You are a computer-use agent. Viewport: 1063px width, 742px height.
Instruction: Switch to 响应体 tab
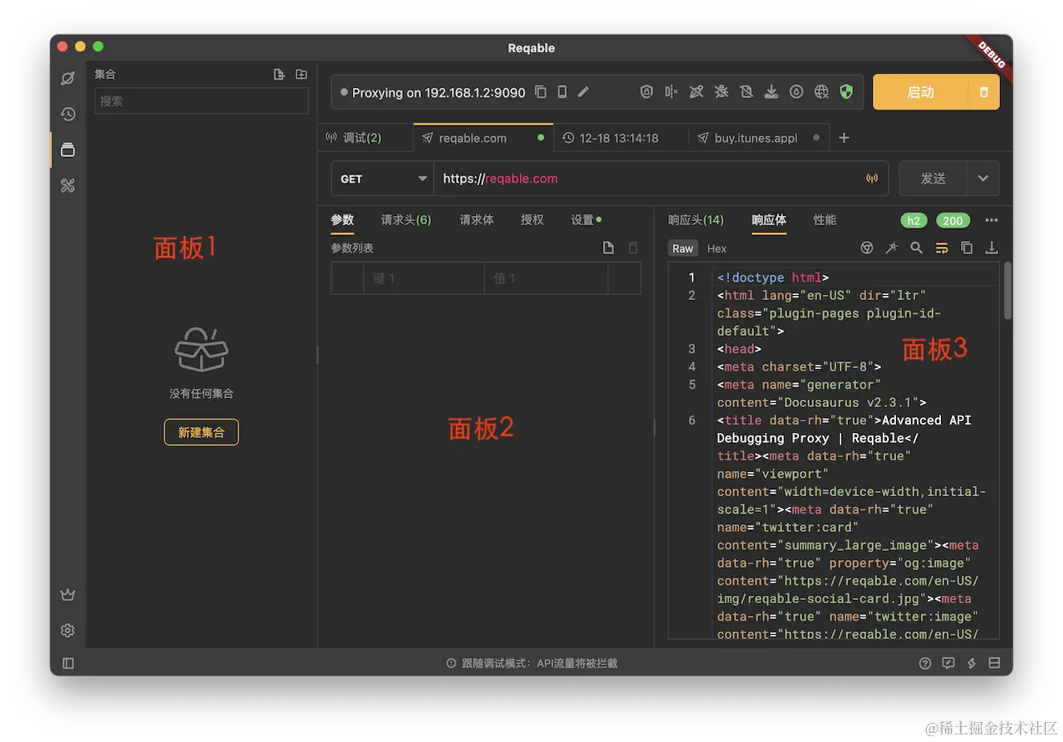click(769, 220)
